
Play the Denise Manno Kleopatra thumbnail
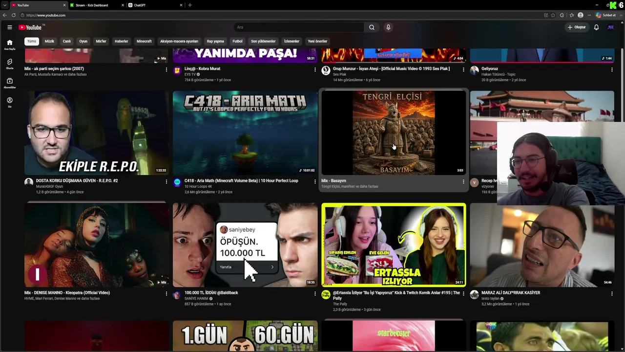pos(97,245)
